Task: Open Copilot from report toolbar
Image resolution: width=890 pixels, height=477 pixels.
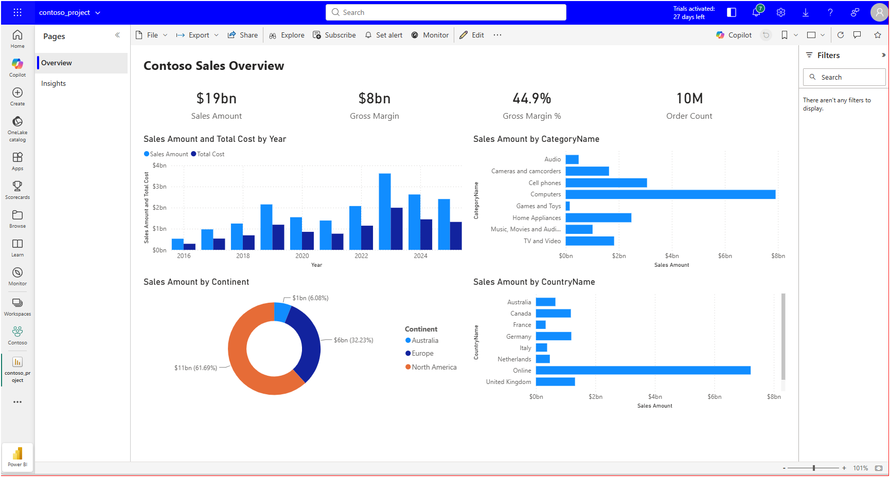Action: [734, 35]
